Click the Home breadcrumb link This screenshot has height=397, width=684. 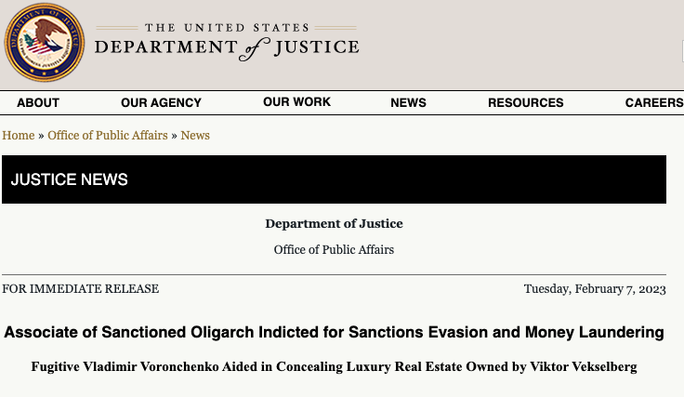(19, 136)
